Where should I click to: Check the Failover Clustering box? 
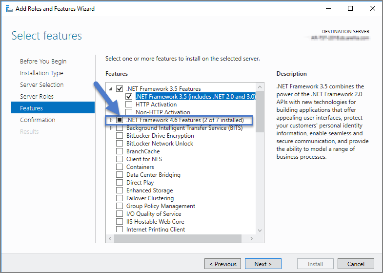tap(120, 198)
